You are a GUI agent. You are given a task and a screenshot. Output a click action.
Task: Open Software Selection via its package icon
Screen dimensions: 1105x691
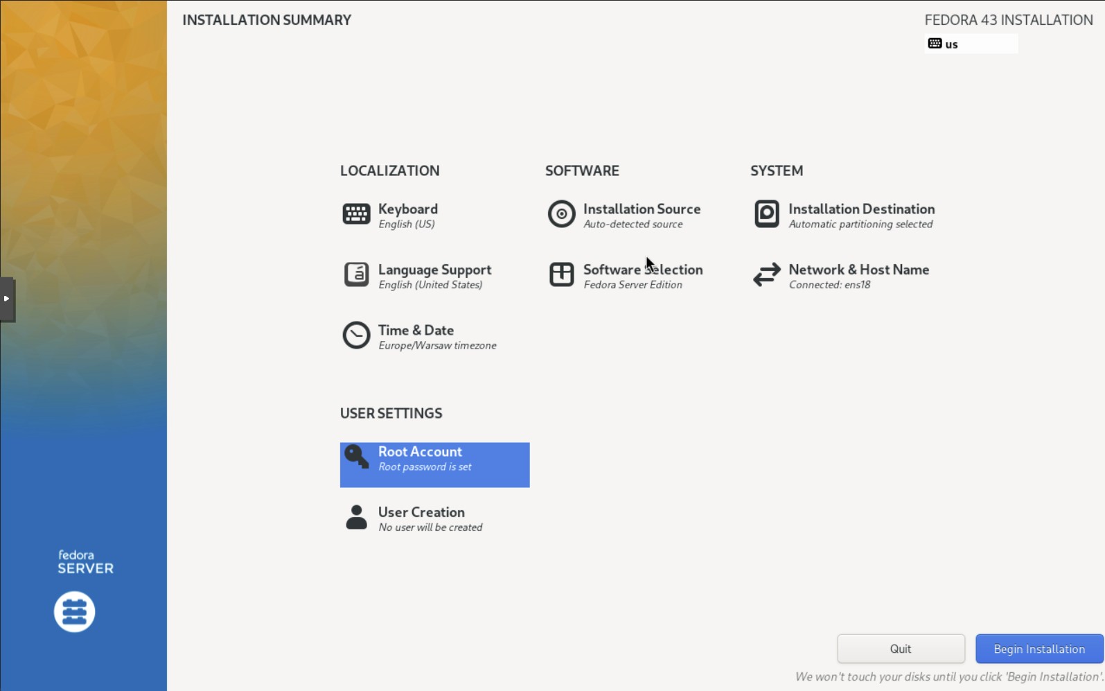coord(561,275)
